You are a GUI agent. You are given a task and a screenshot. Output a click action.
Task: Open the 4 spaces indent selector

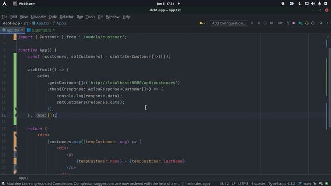pos(259,184)
